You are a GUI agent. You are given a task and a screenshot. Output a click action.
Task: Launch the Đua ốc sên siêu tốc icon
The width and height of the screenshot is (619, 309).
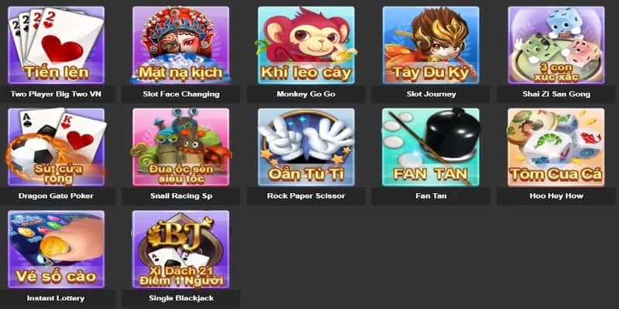[x=181, y=147]
